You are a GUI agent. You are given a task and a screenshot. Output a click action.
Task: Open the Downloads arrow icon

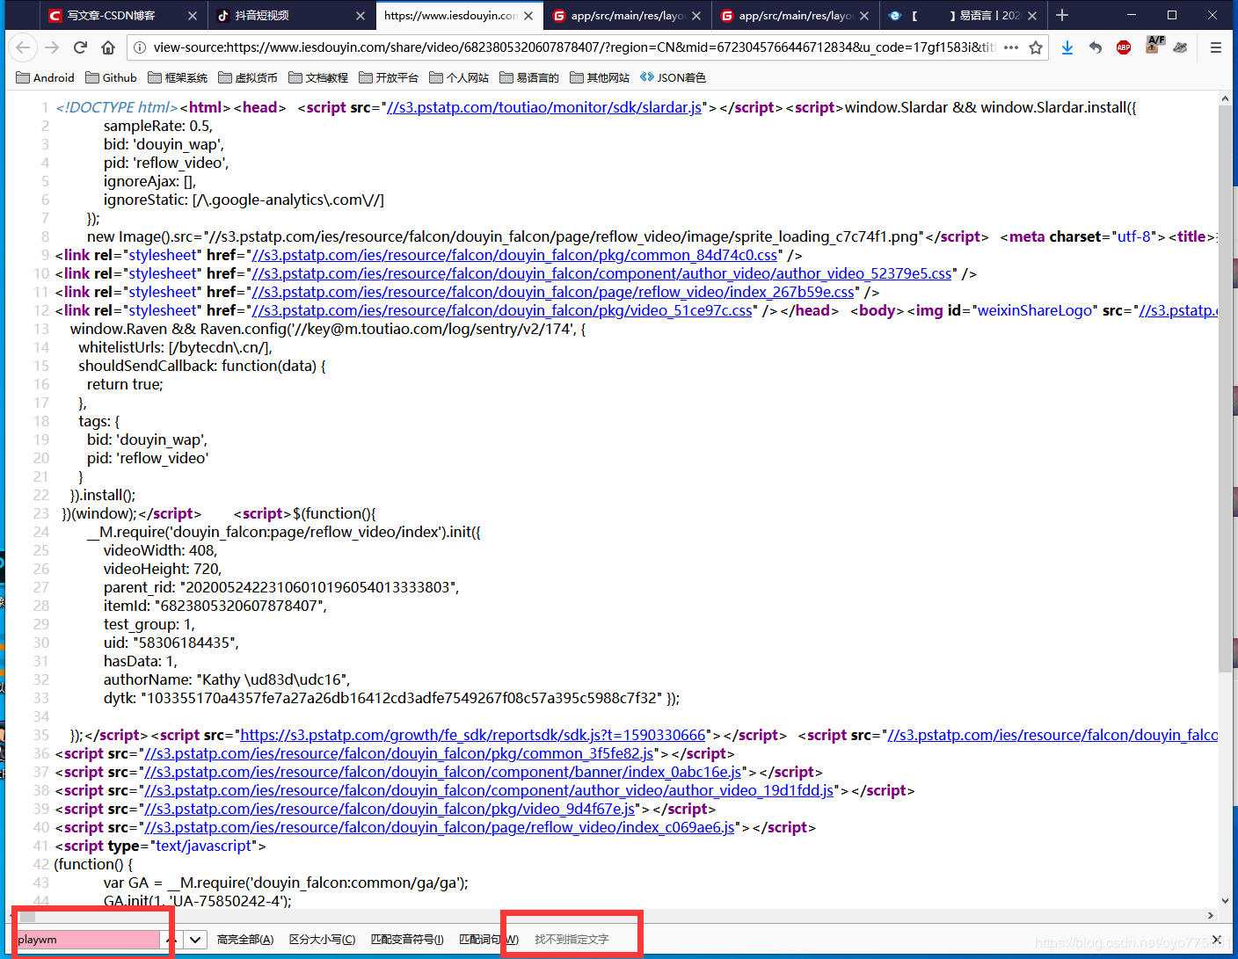click(1067, 47)
